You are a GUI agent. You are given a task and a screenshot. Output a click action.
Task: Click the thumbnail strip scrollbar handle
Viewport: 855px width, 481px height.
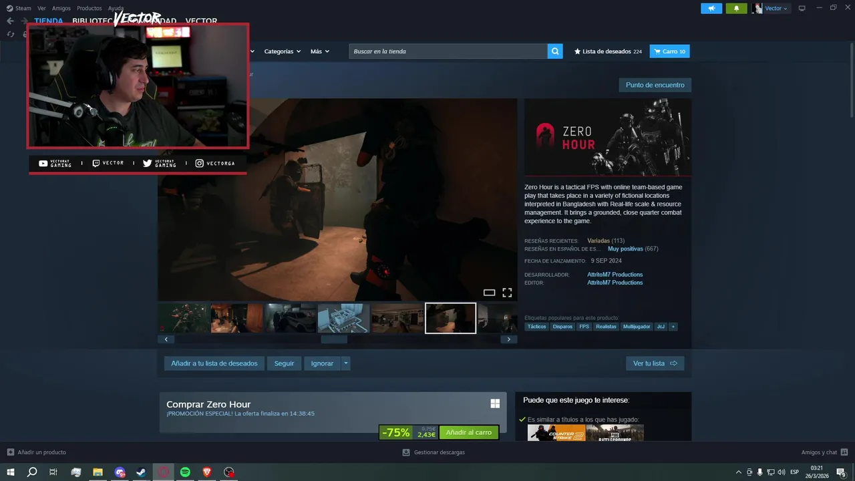coord(334,339)
